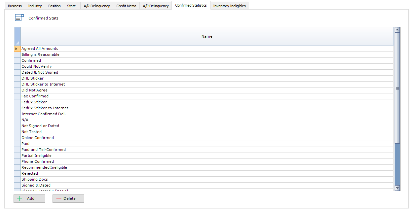This screenshot has height=210, width=413.
Task: Sort by clicking the Name column header
Action: click(x=207, y=36)
